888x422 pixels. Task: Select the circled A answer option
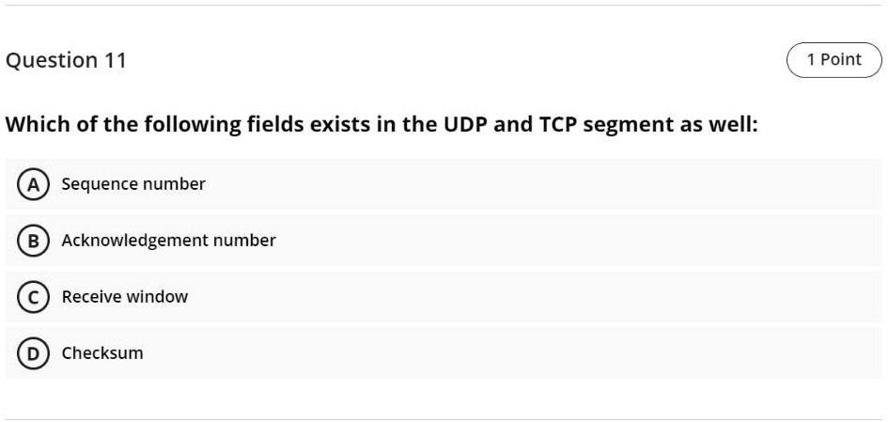click(34, 184)
